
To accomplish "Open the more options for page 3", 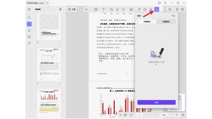I will click(59, 84).
